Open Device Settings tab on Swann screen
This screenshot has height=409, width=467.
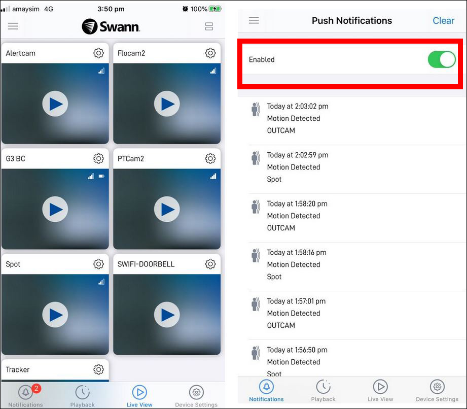coord(196,396)
